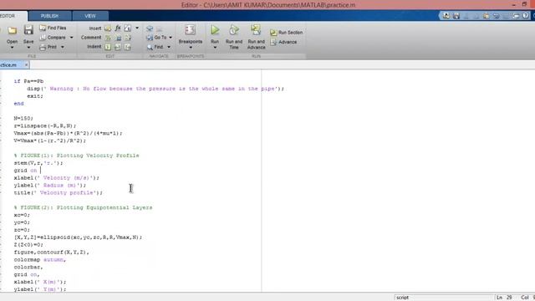Click the Save floppy disk icon
Viewport: 535px width, 301px height.
click(x=28, y=30)
